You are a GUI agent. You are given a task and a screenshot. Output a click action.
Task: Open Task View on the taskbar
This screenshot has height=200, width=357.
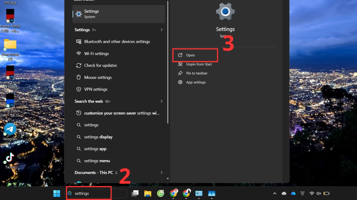point(135,193)
